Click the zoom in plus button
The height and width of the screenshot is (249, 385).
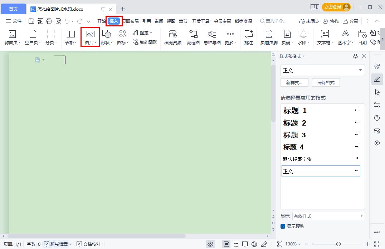[367, 244]
